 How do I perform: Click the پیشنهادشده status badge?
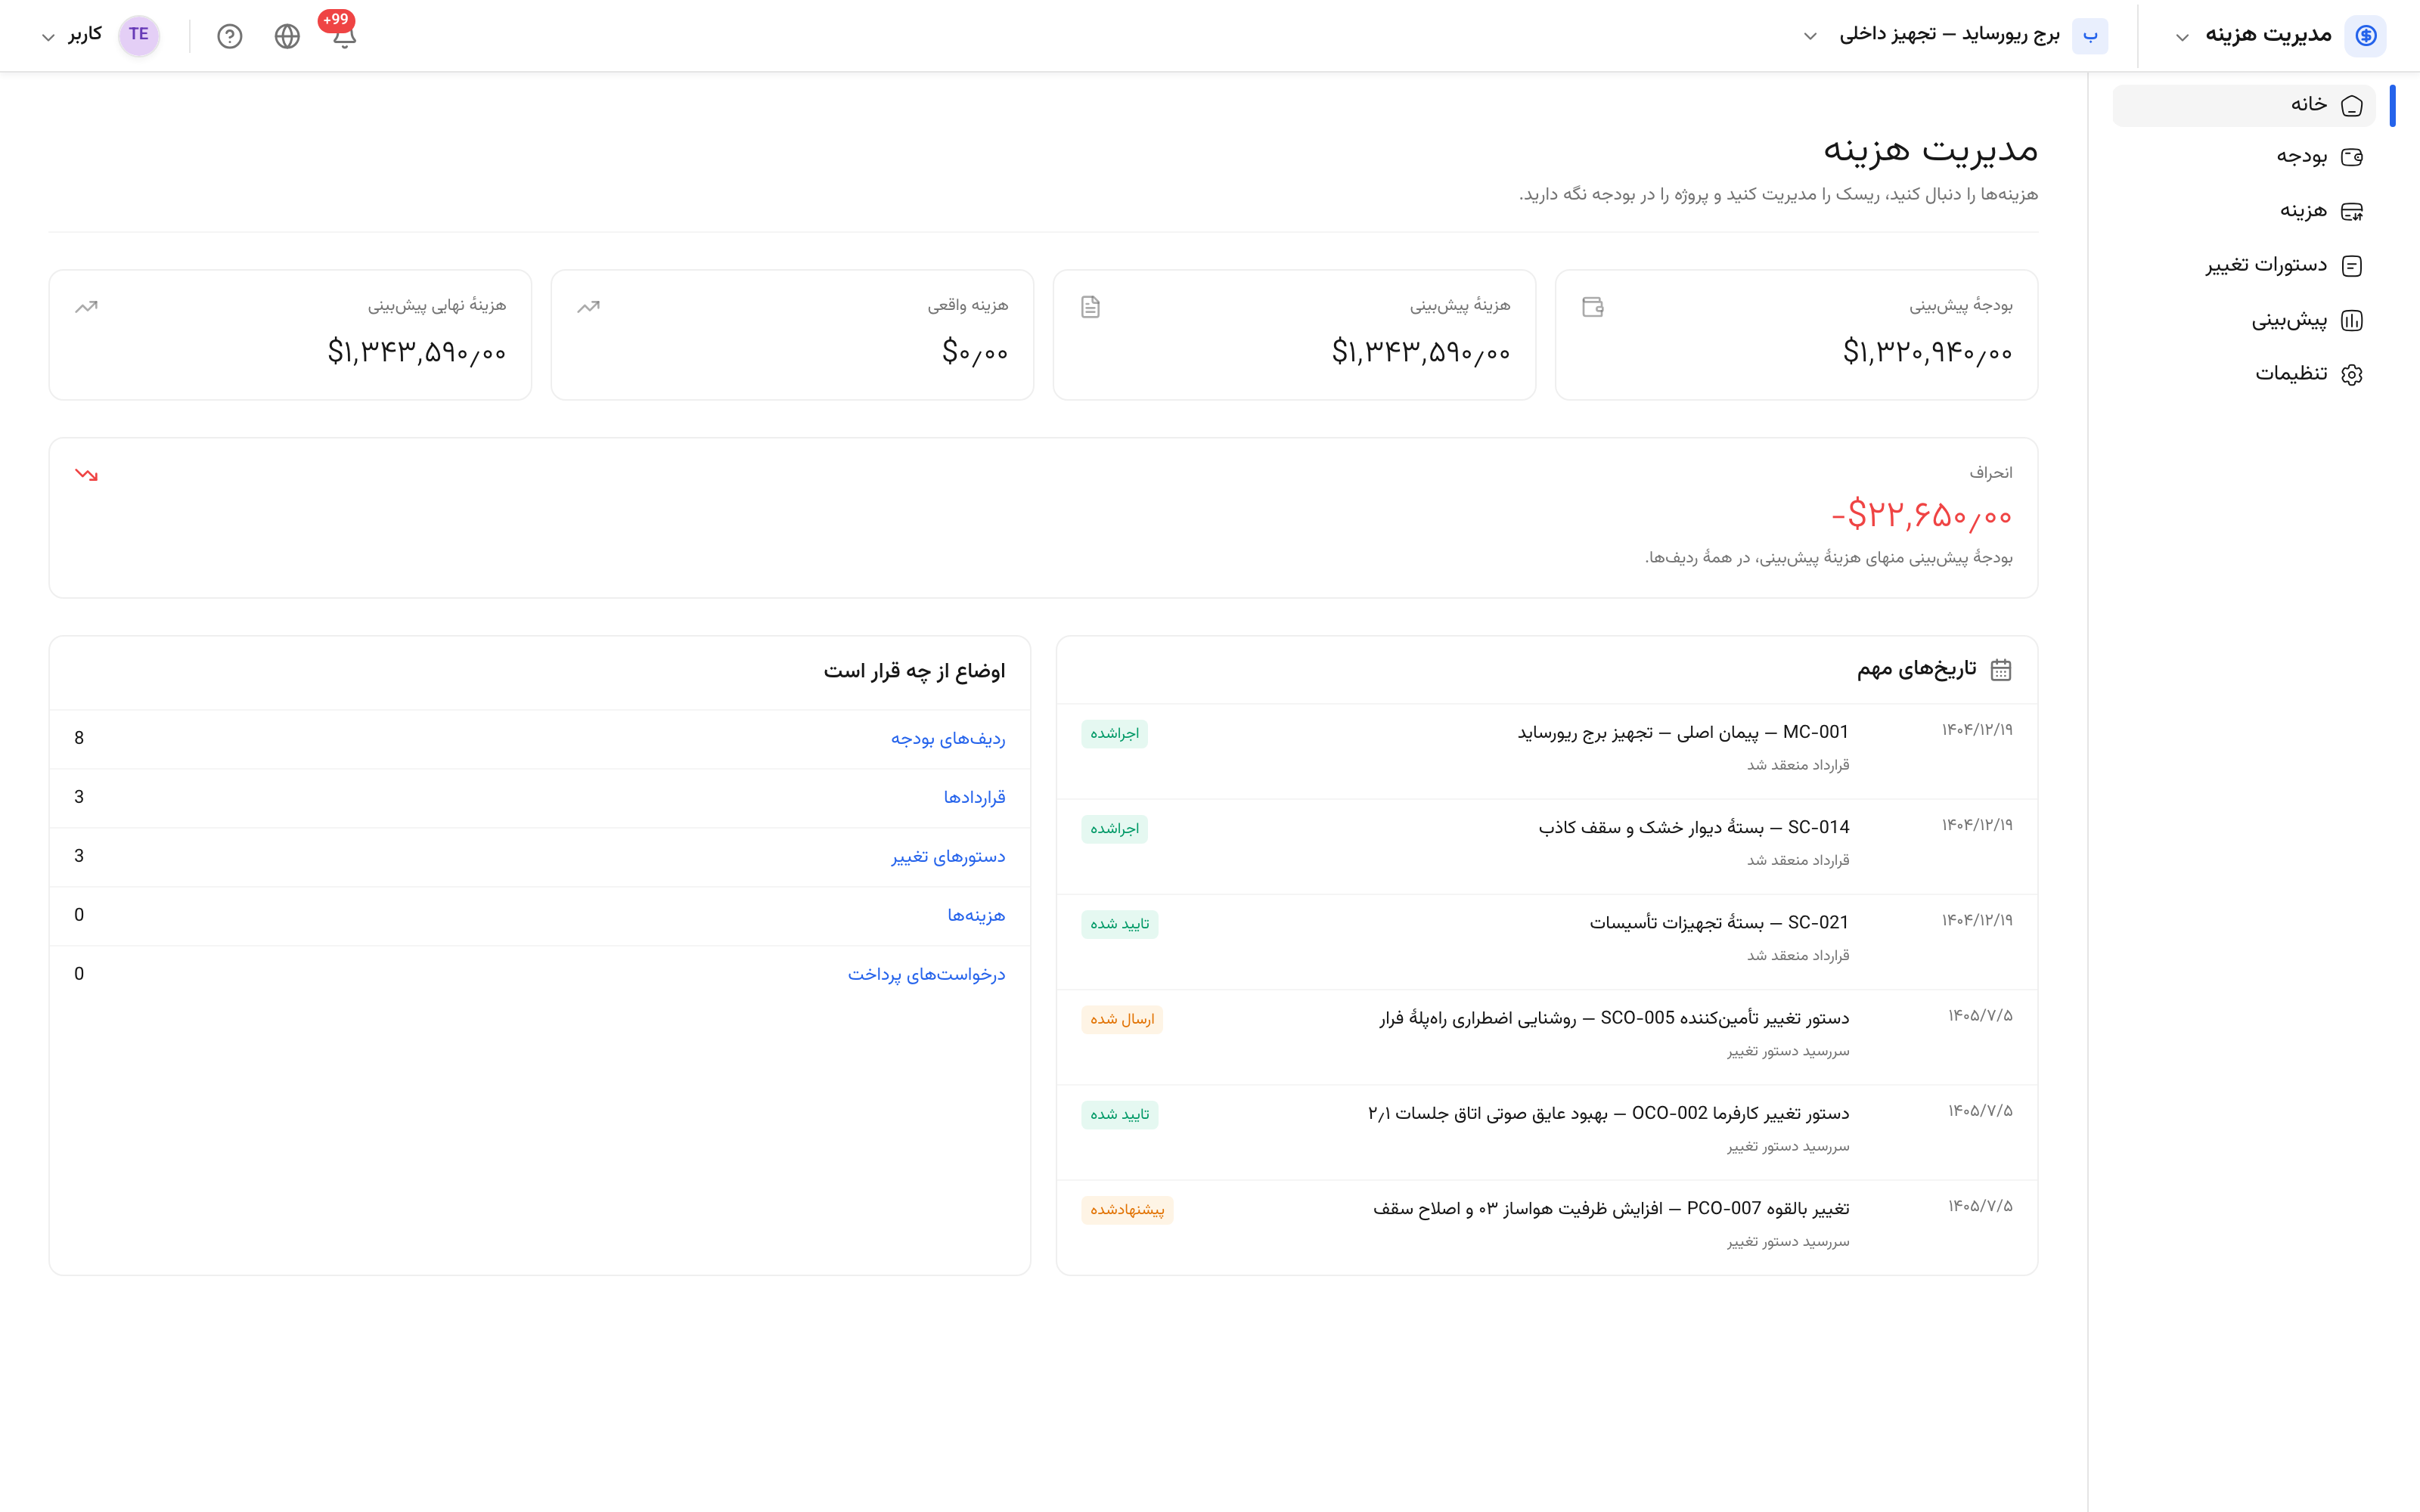tap(1127, 1210)
